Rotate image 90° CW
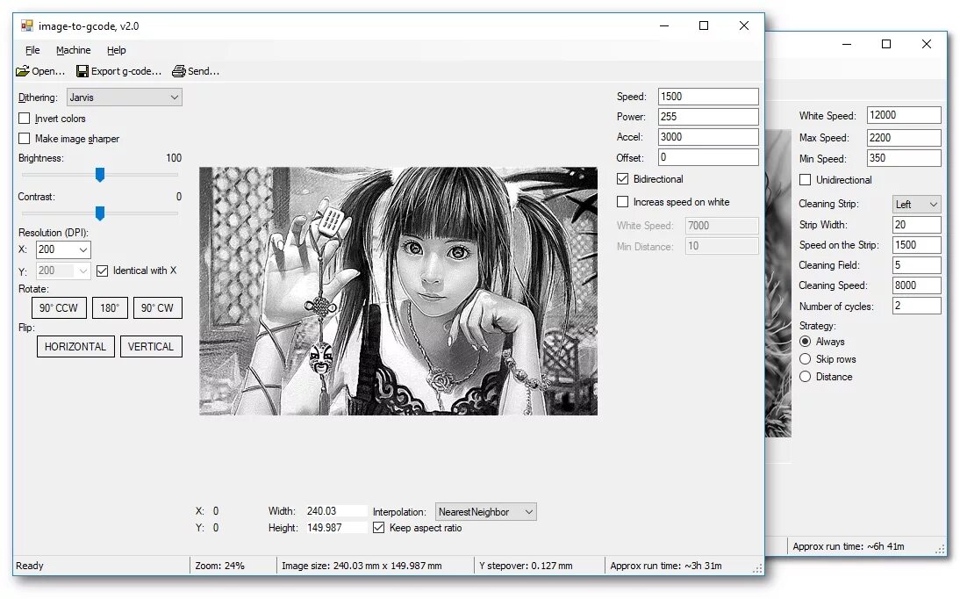Image resolution: width=960 pixels, height=599 pixels. pos(157,307)
